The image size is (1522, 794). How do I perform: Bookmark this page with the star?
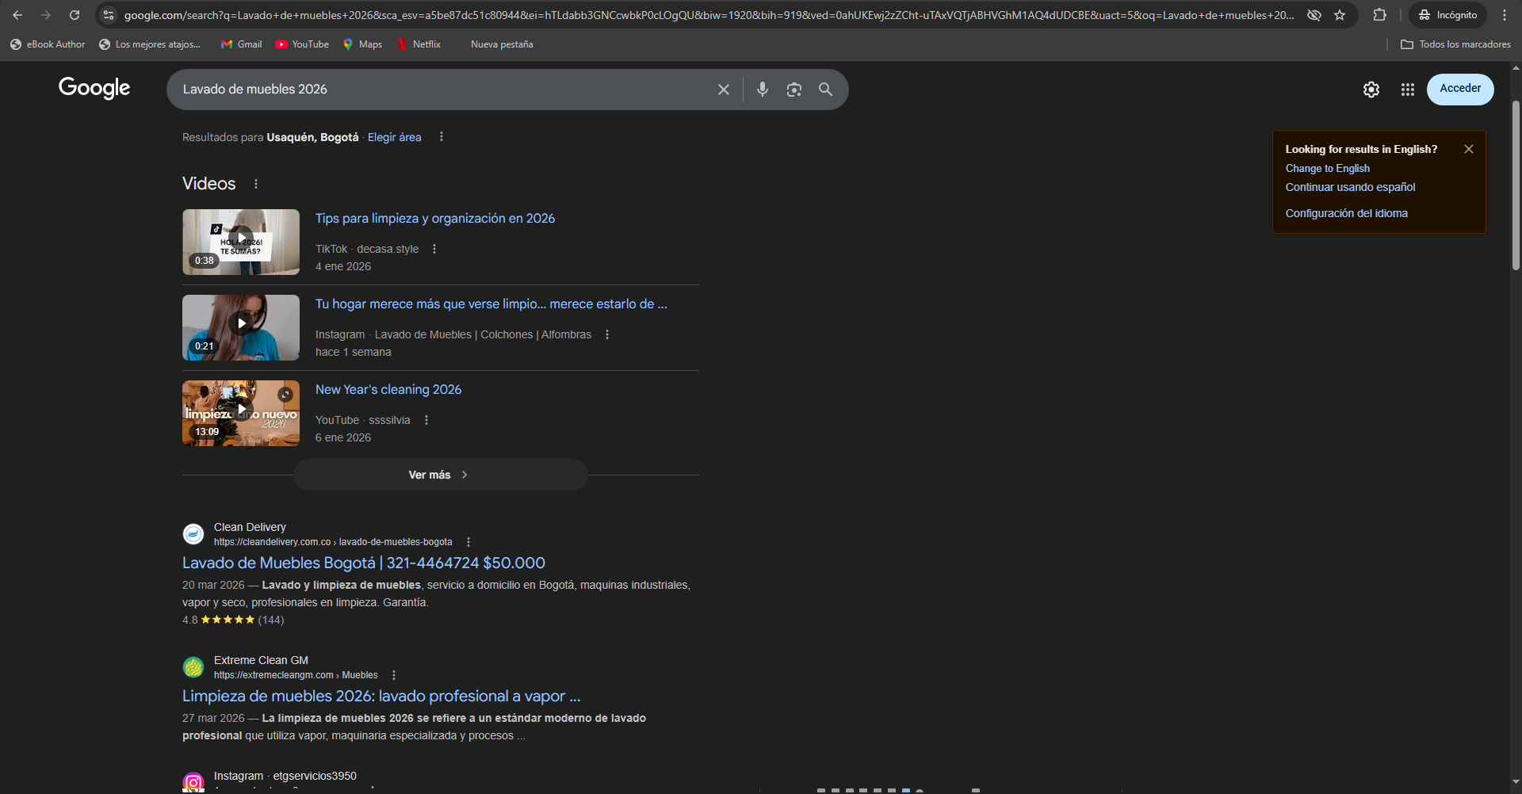(1339, 15)
